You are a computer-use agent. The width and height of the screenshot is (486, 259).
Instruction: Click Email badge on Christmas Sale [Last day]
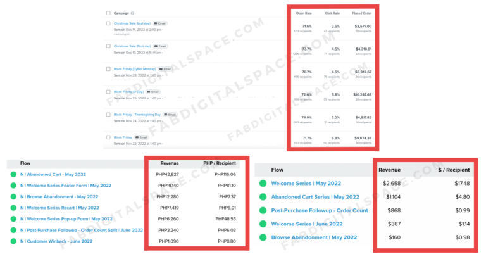tap(161, 23)
